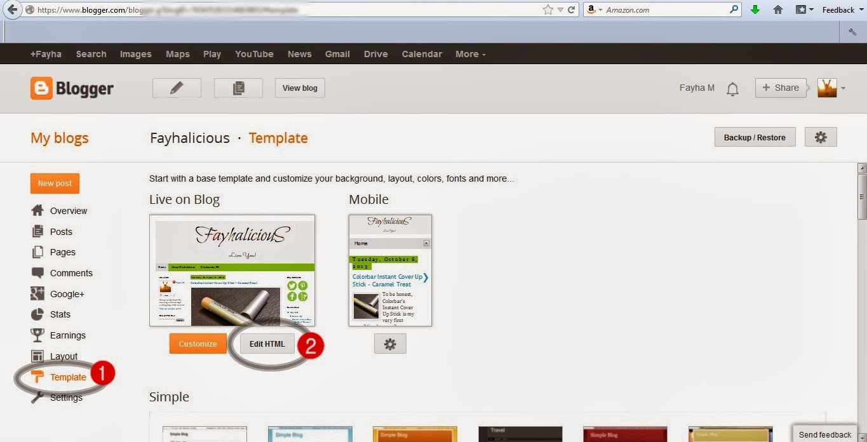
Task: Click the wrench icon in toolbar
Action: [x=853, y=32]
